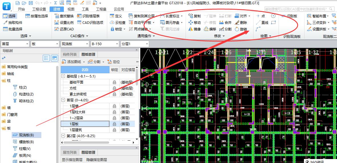
Task: Click the New file icon in quick access bar
Action: coord(18,3)
